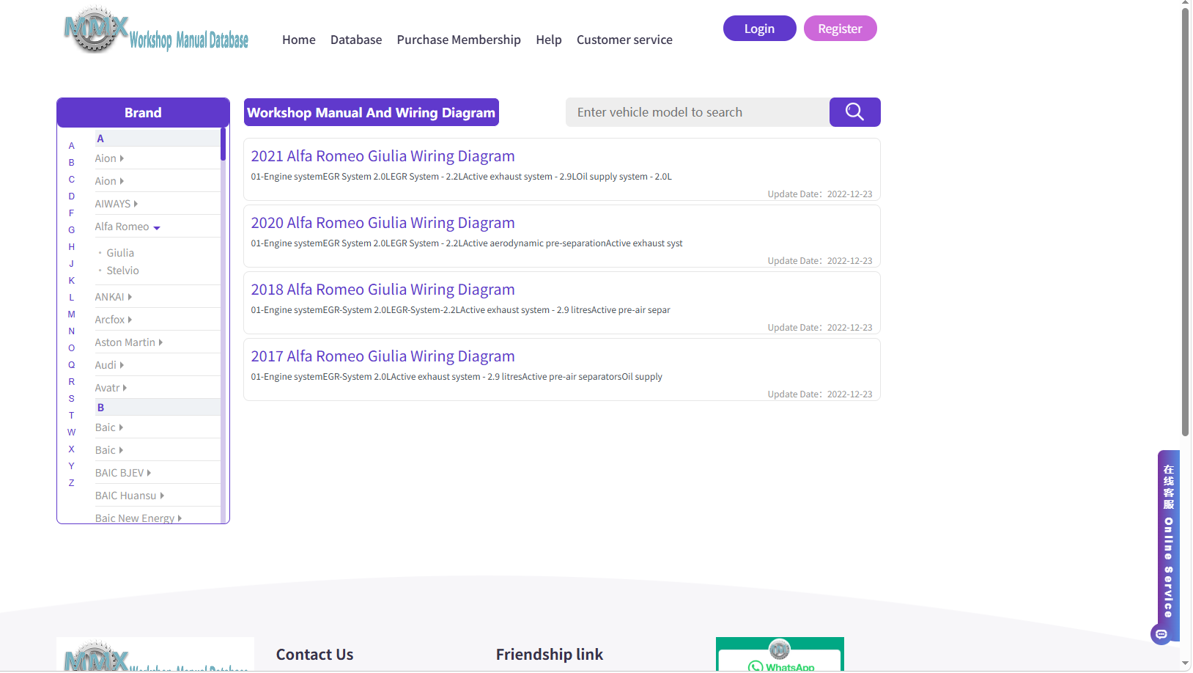Expand the Aston Martin brand

(x=128, y=342)
